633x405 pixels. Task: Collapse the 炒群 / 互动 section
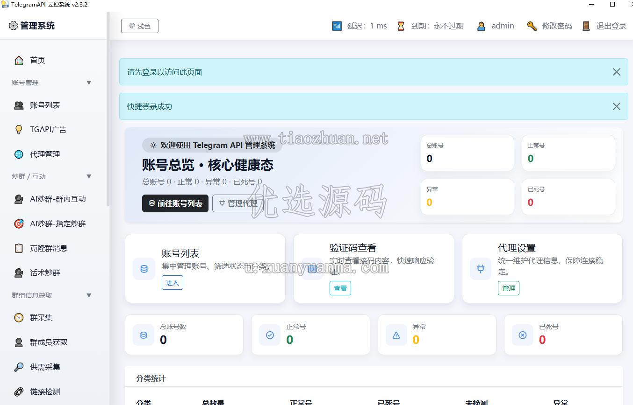pos(89,176)
